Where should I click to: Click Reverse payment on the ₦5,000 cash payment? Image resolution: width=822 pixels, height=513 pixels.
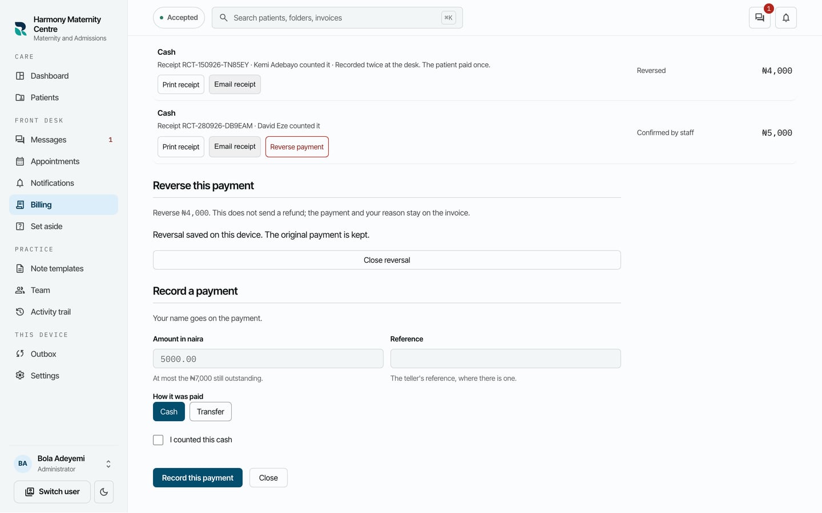[x=297, y=147]
